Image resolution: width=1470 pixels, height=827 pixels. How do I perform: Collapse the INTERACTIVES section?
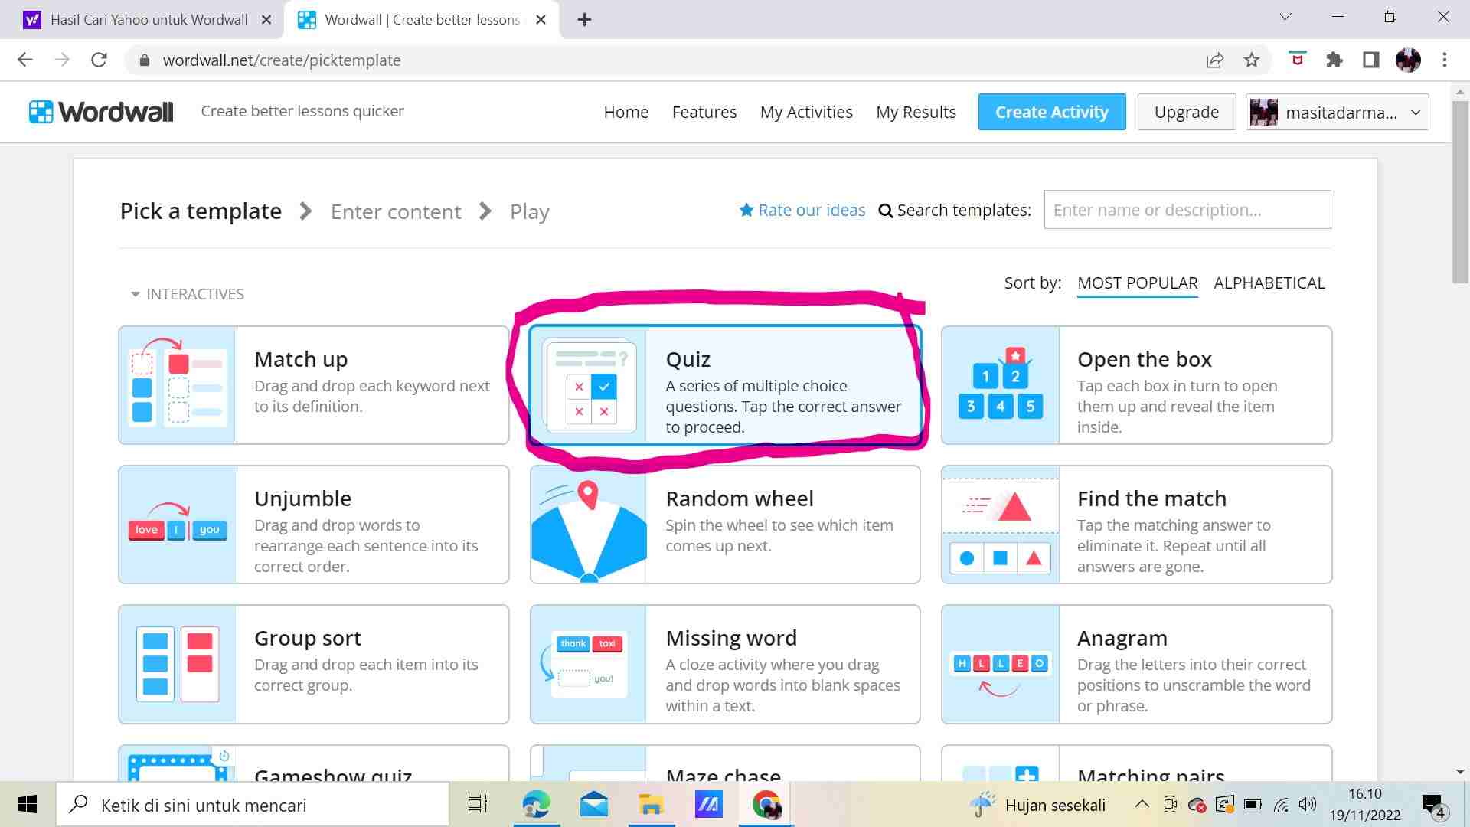pos(188,294)
